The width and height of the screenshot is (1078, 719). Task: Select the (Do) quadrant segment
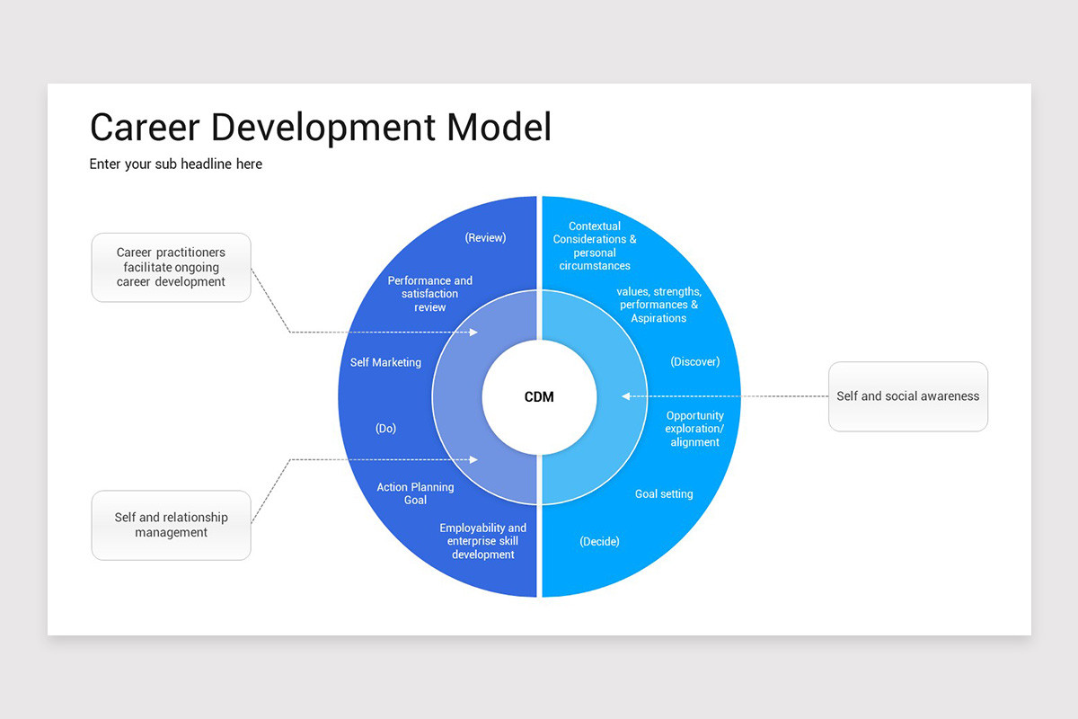[x=385, y=428]
